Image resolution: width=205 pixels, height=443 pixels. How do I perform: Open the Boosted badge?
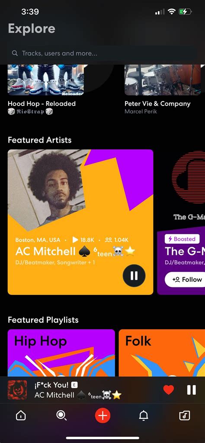pyautogui.click(x=182, y=239)
